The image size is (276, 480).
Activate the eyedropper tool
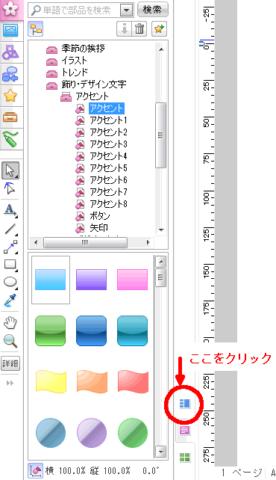point(10,301)
